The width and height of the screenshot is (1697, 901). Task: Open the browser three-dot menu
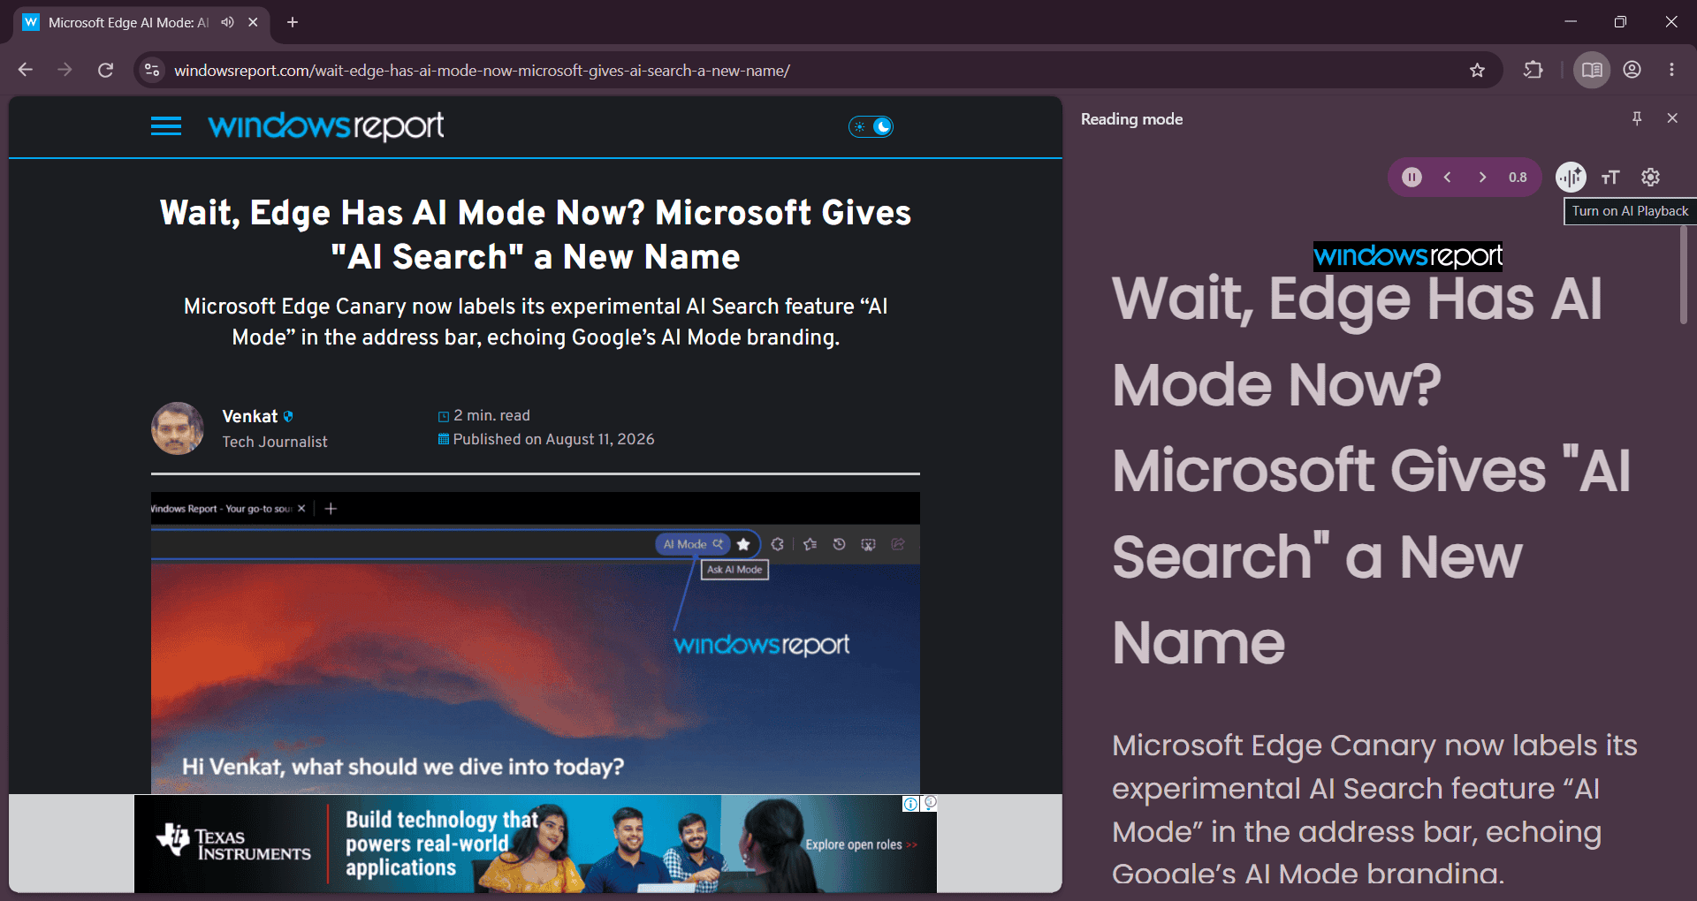click(1671, 70)
